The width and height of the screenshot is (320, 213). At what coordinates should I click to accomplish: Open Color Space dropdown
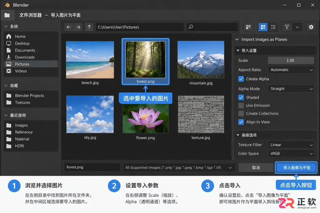291,154
